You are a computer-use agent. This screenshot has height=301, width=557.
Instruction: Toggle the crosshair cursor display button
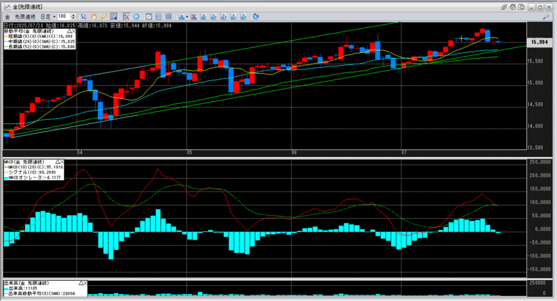(x=126, y=17)
